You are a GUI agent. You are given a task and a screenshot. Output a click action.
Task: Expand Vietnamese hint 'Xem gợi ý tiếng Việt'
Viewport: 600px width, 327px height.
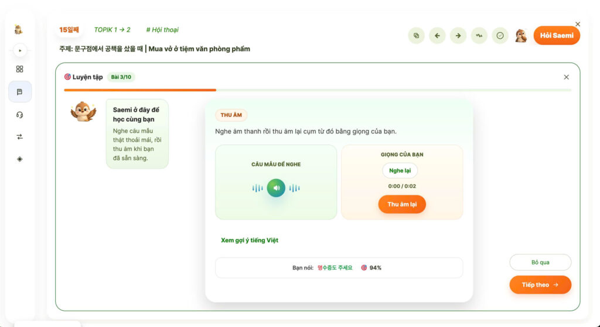[250, 240]
